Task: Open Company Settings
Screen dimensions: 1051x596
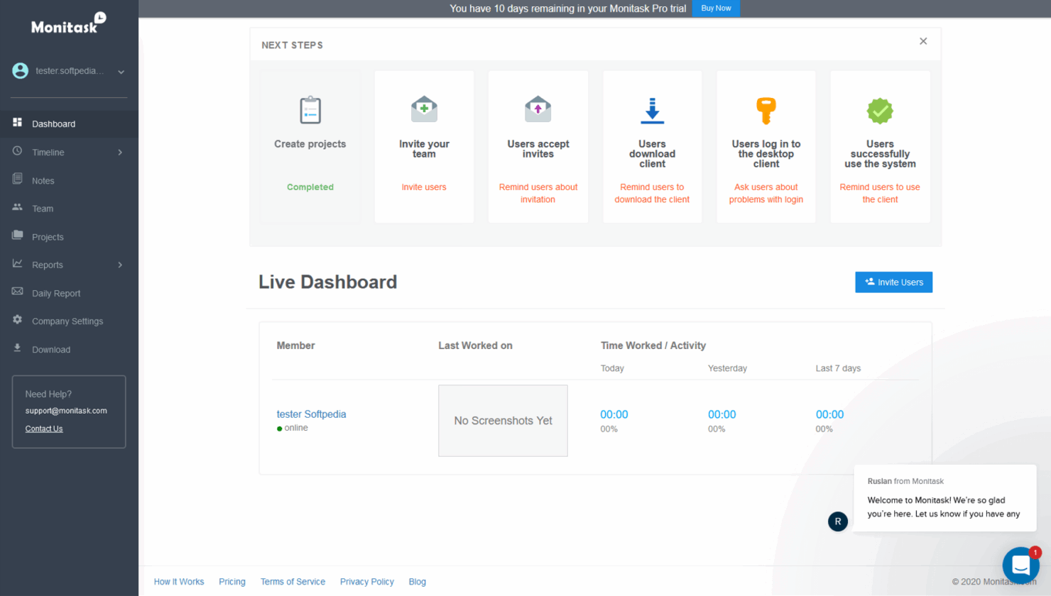Action: (x=69, y=321)
